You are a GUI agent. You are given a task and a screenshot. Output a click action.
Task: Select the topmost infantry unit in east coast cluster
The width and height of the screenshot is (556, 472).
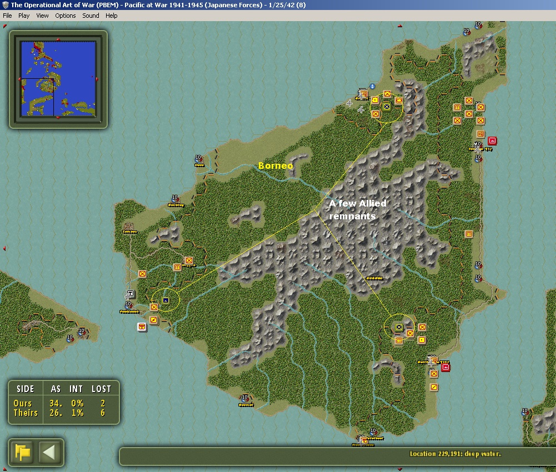[x=469, y=101]
